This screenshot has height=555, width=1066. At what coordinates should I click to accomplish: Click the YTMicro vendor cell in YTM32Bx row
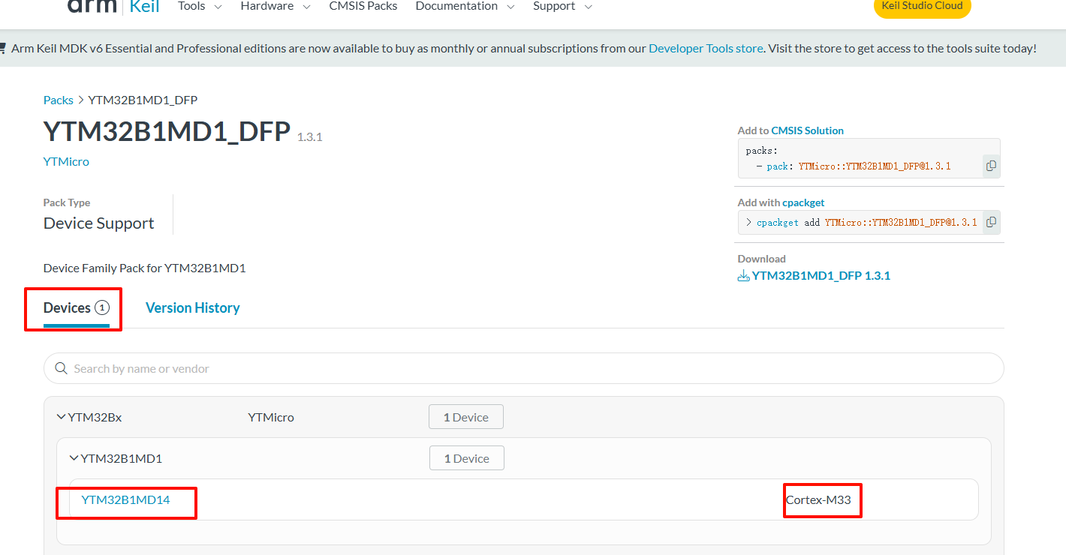271,417
